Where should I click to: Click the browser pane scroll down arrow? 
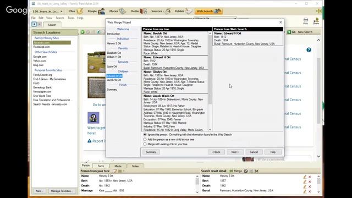coord(318,156)
